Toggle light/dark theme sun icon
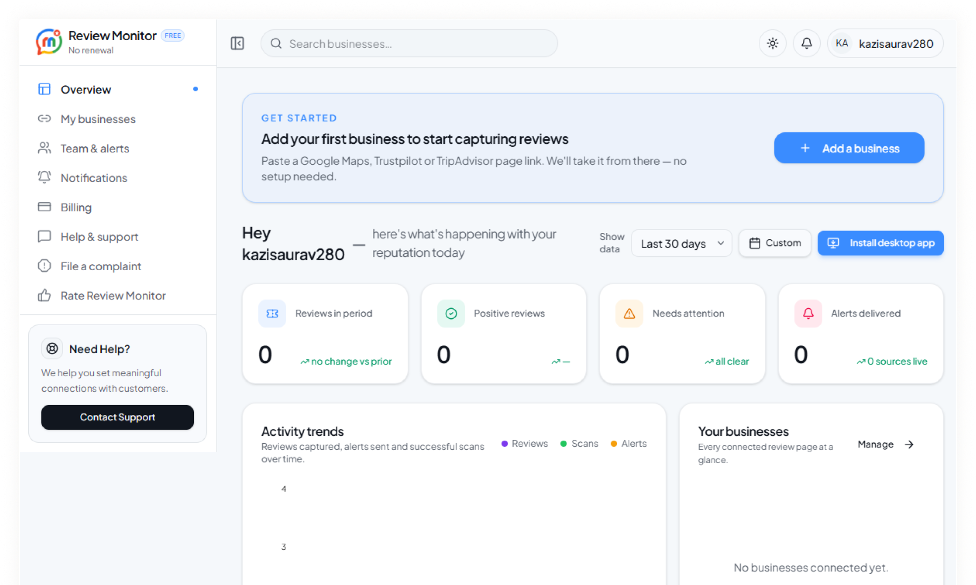The width and height of the screenshot is (976, 585). click(773, 44)
